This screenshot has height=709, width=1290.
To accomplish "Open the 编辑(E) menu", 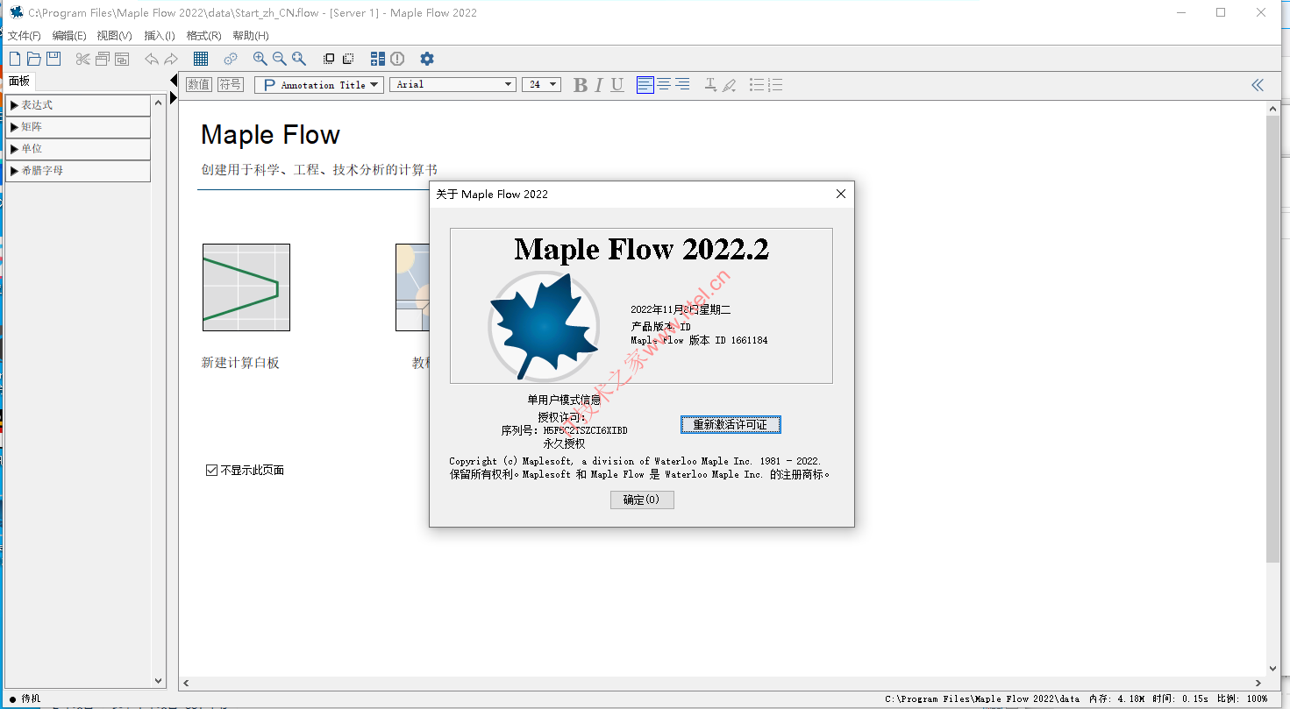I will coord(69,36).
